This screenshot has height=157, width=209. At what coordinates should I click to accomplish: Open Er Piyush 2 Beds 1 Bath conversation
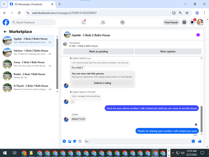(28, 88)
